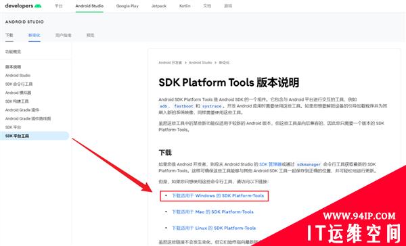
Task: Click Android 开发者 breadcrumb link
Action: tap(170, 63)
